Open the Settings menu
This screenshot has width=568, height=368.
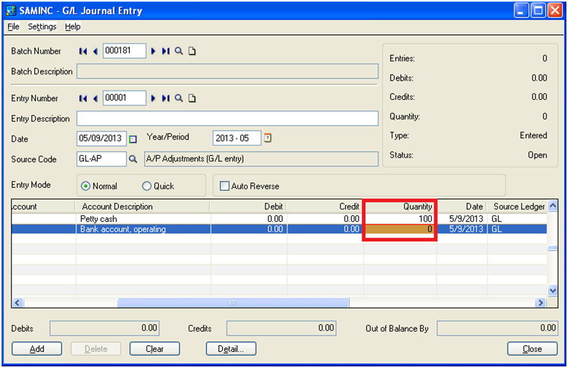click(x=42, y=27)
